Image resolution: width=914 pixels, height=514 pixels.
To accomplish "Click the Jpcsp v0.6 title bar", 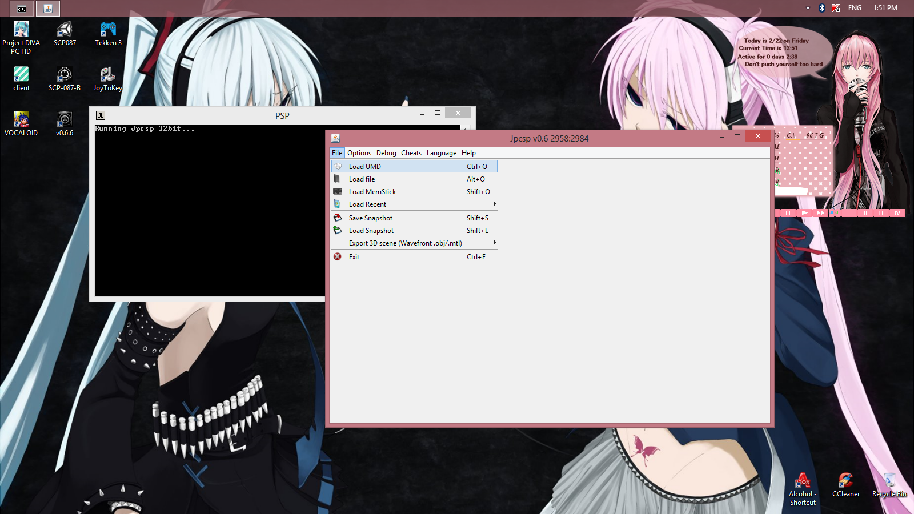I will (549, 138).
